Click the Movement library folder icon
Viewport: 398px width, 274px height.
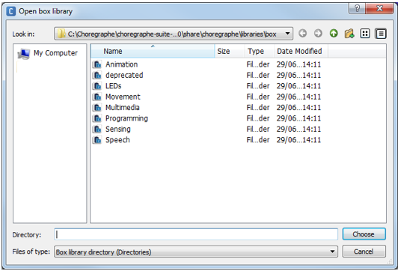(x=97, y=97)
